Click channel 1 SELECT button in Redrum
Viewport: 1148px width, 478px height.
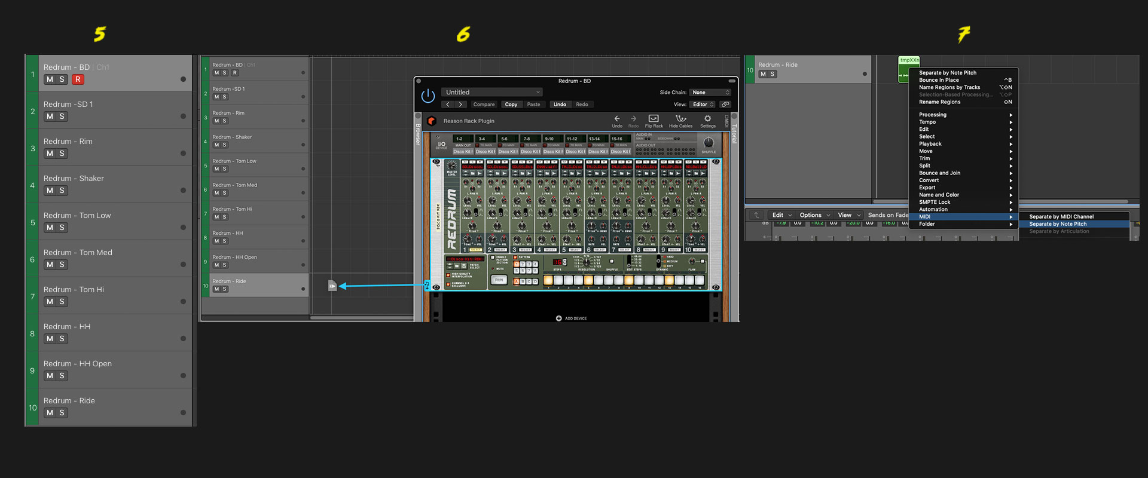[476, 250]
